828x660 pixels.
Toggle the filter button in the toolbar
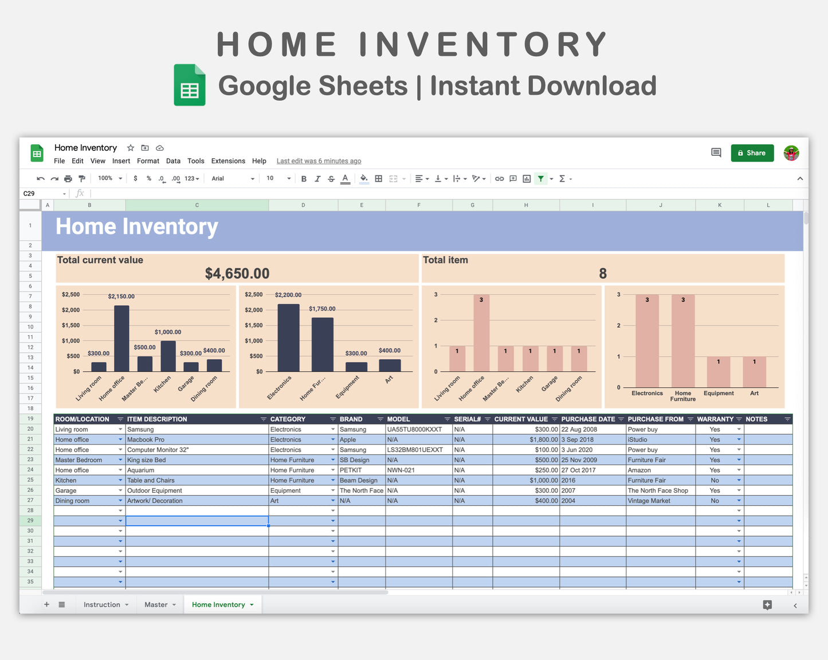click(540, 178)
